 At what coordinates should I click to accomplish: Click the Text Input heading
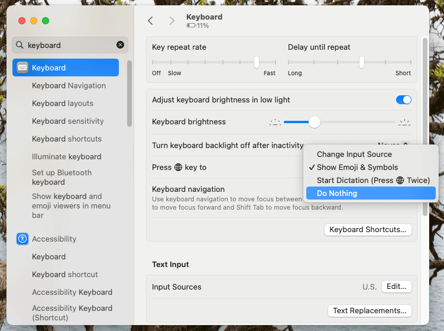click(x=170, y=264)
